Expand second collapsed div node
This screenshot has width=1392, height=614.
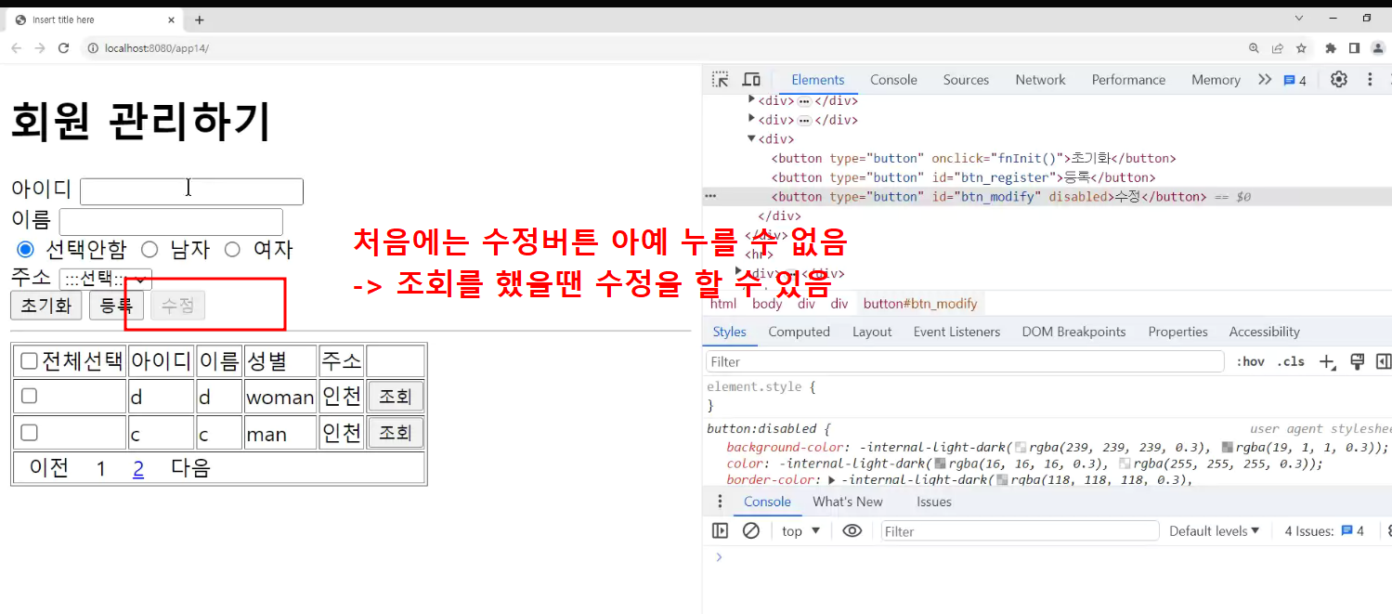(x=752, y=120)
